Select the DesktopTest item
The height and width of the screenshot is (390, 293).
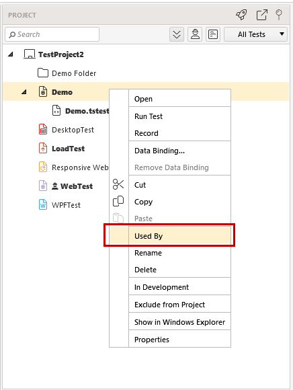(x=73, y=130)
